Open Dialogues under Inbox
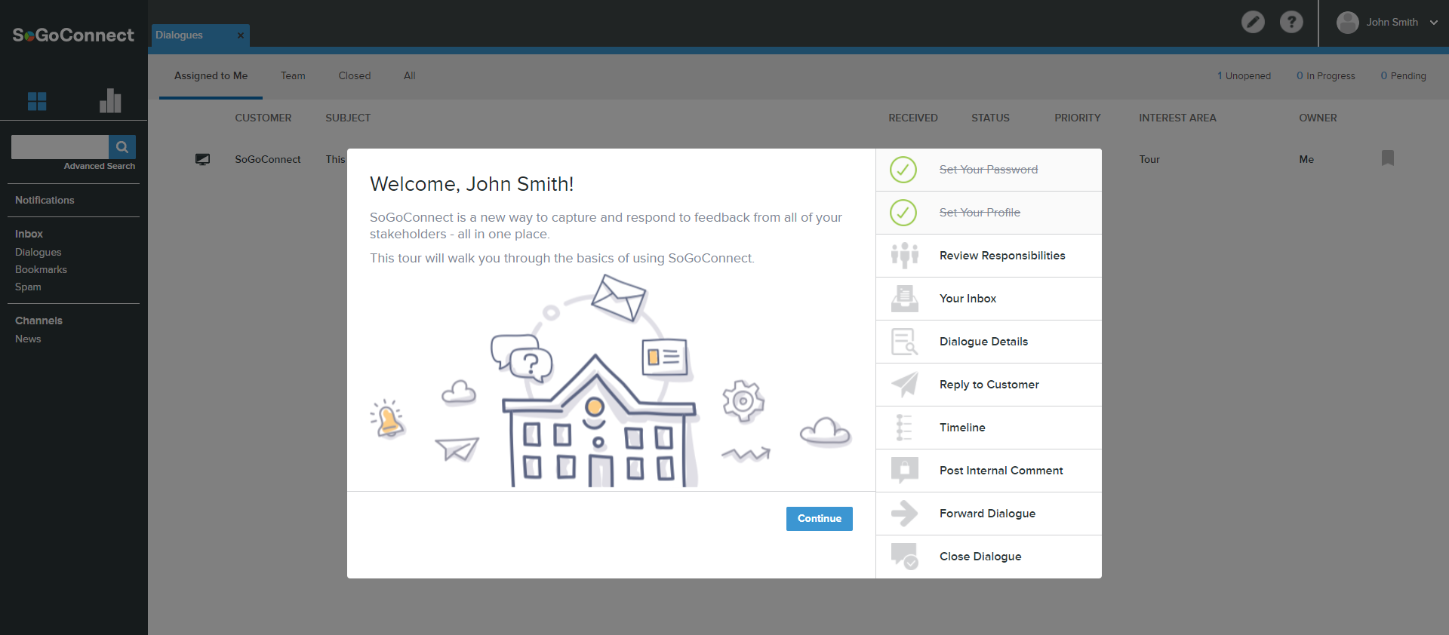The image size is (1449, 635). (x=38, y=252)
